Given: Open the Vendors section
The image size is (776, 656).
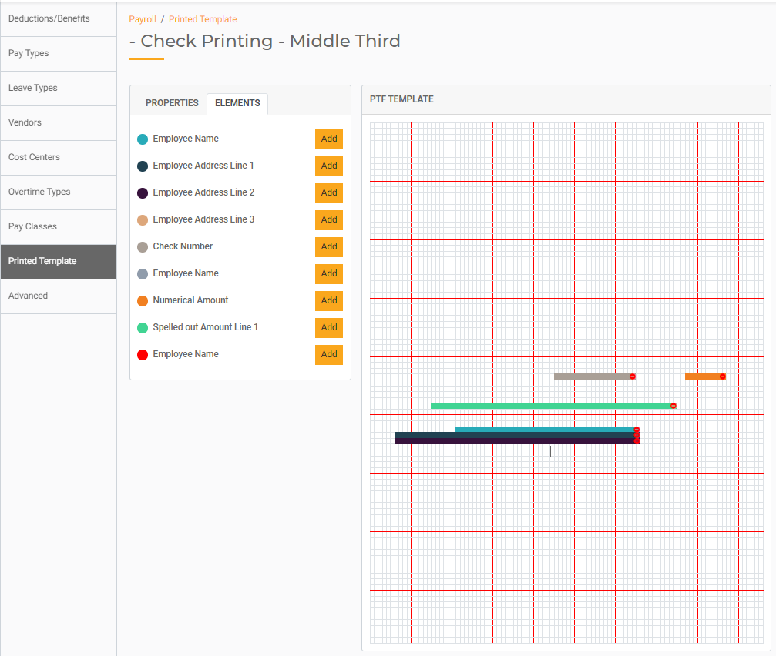Looking at the screenshot, I should [x=59, y=122].
